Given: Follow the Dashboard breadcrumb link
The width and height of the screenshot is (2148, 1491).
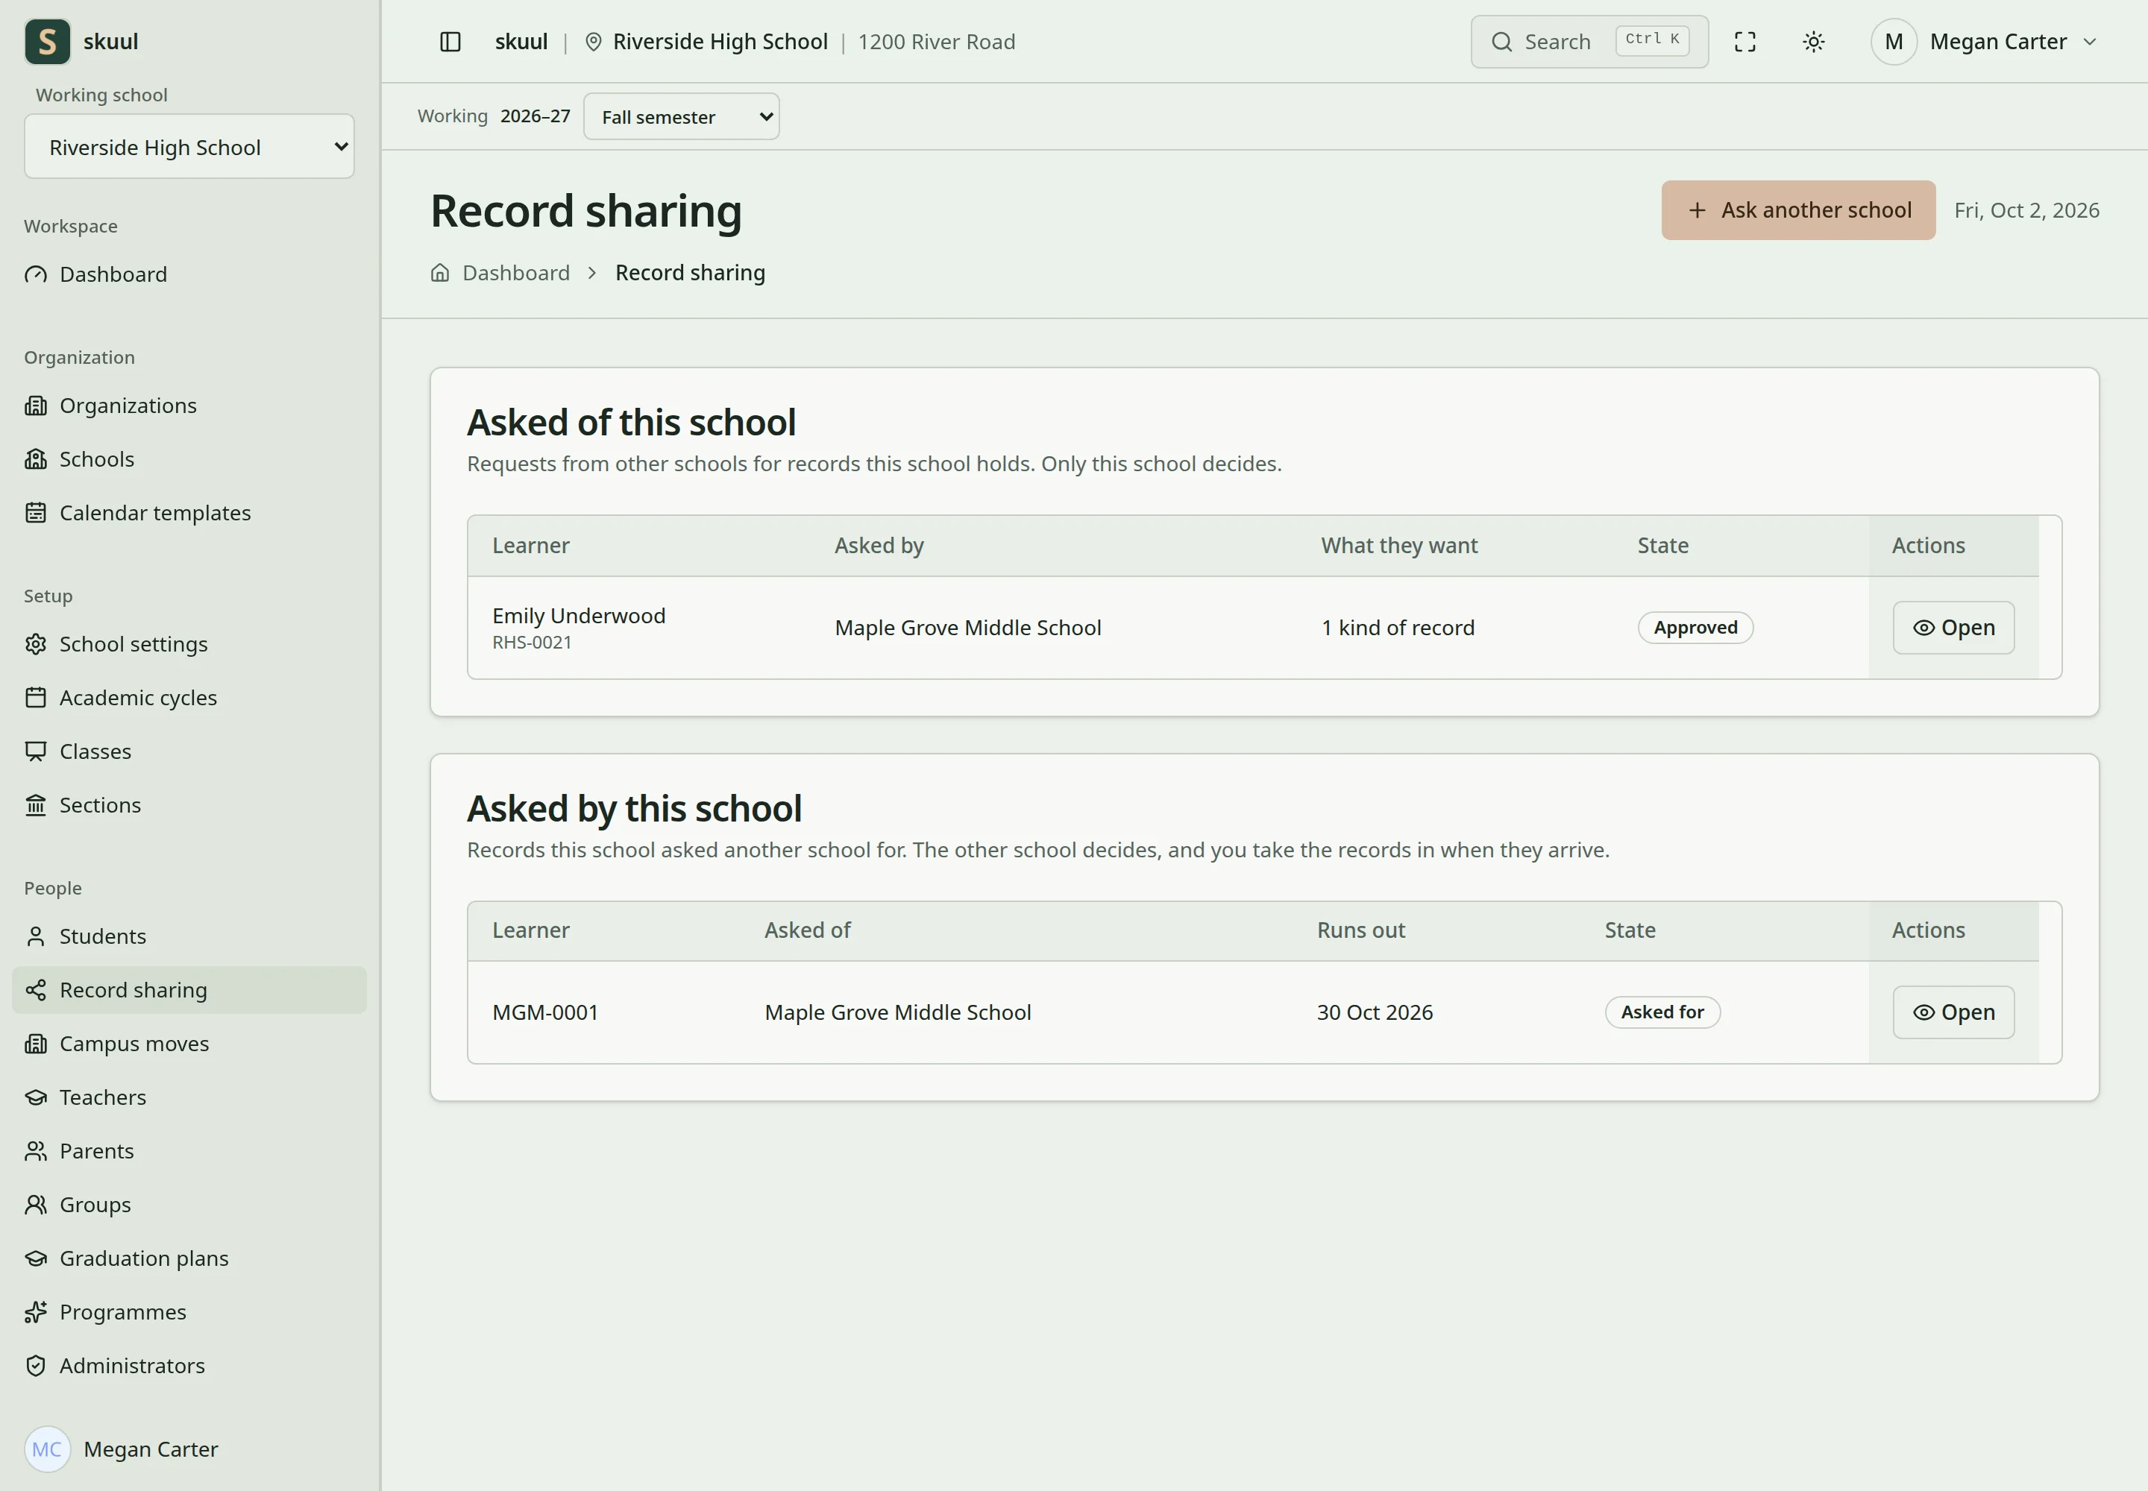Looking at the screenshot, I should pos(516,273).
